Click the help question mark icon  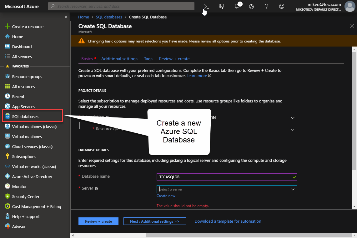(x=267, y=6)
